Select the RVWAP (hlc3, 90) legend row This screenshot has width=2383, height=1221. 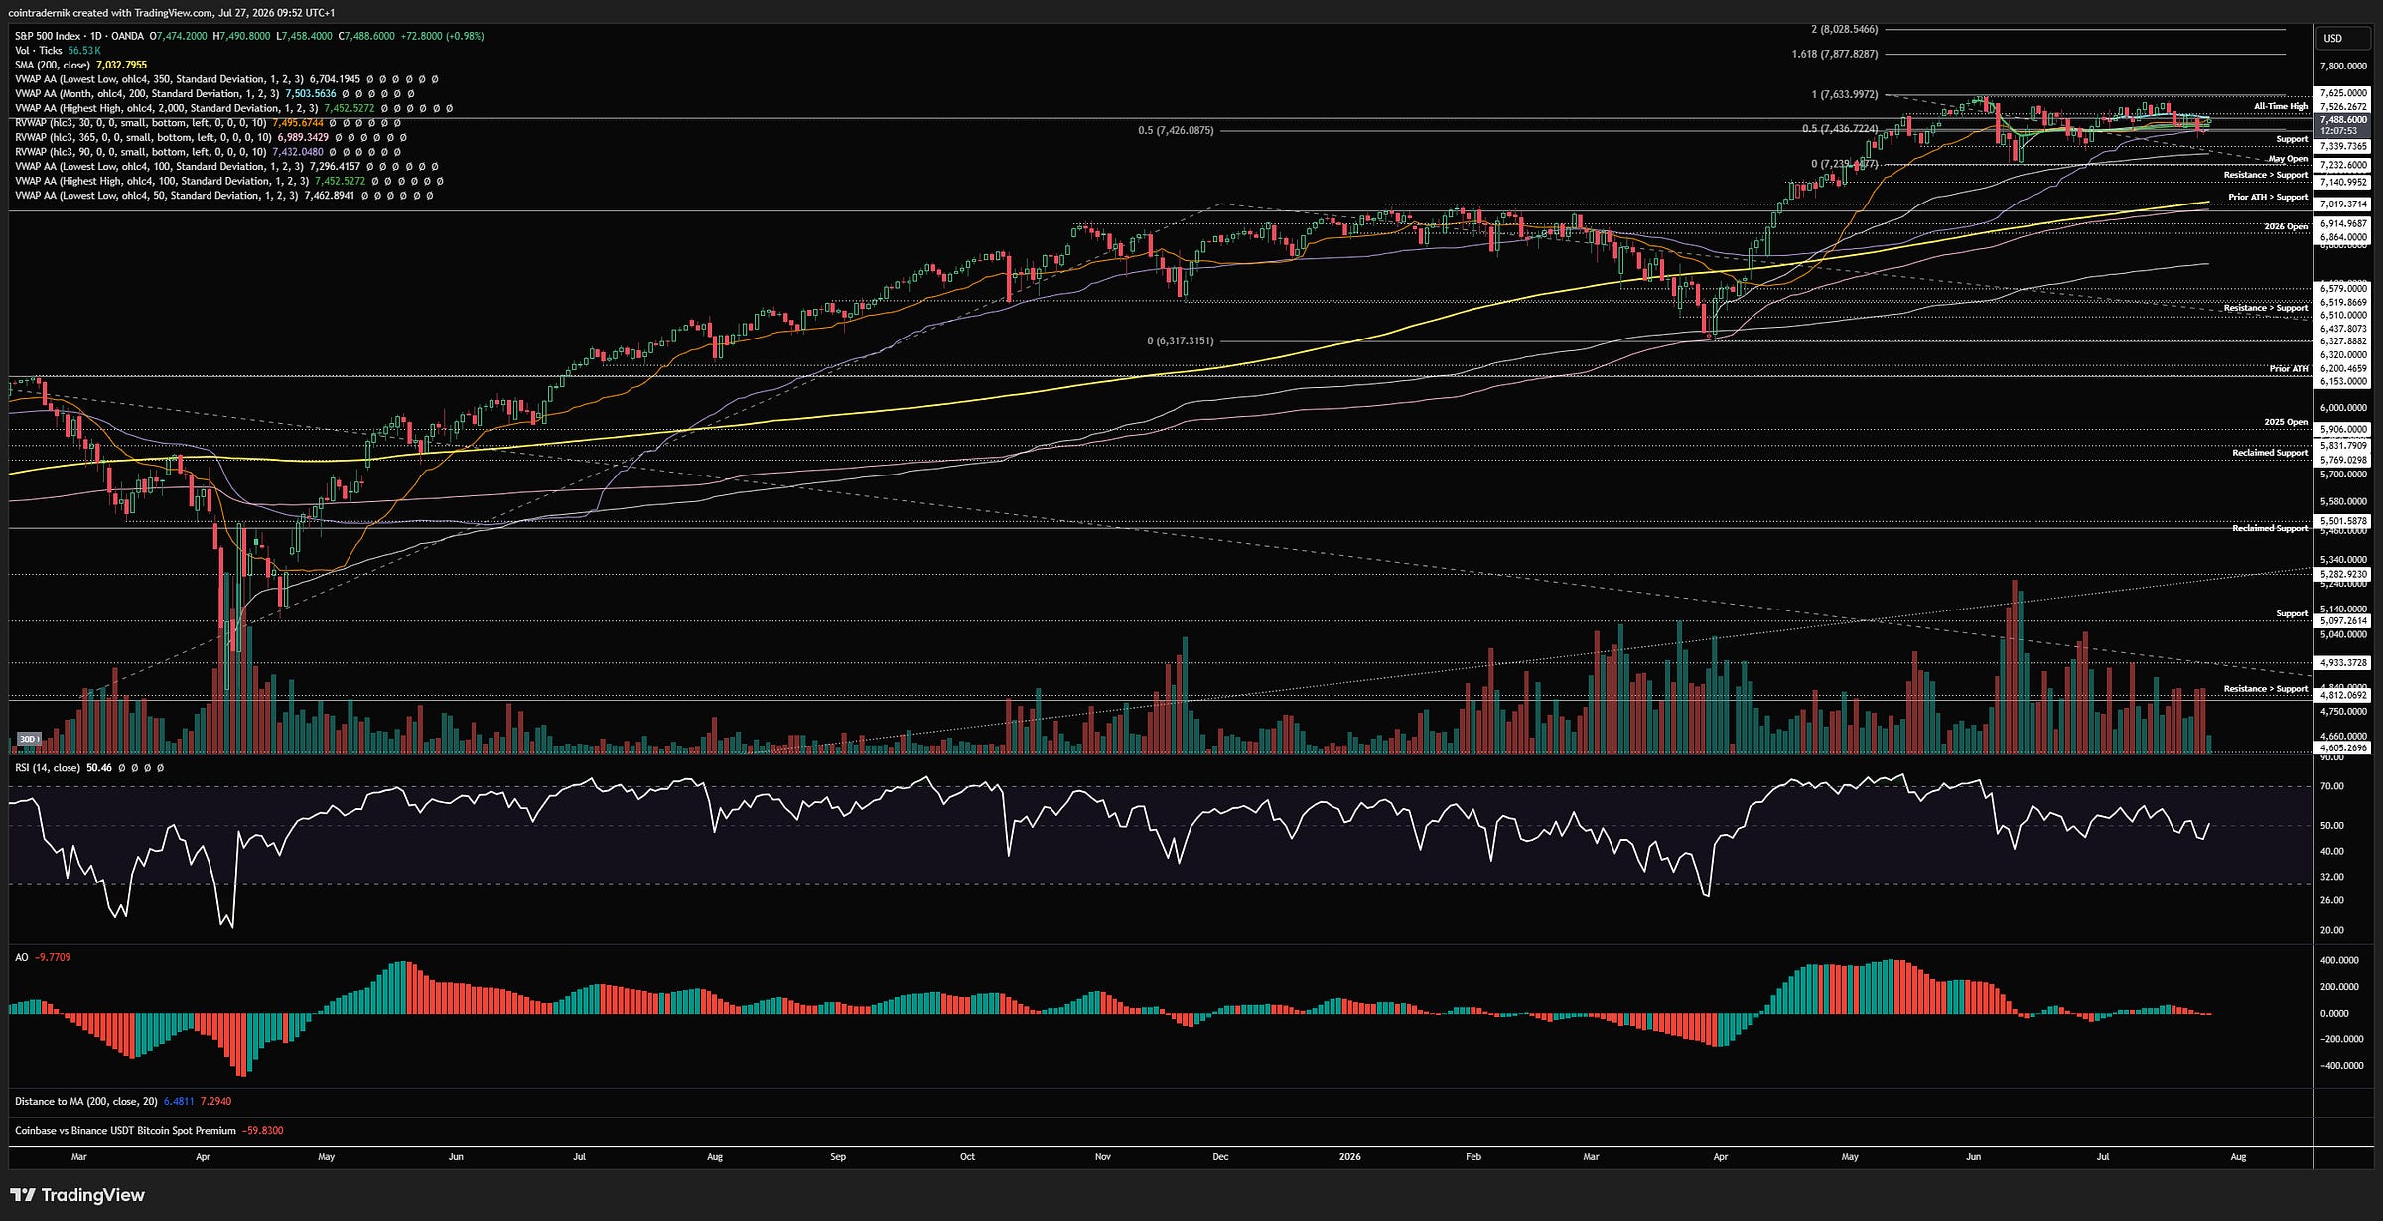208,152
